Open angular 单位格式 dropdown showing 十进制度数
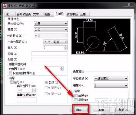 111,78
